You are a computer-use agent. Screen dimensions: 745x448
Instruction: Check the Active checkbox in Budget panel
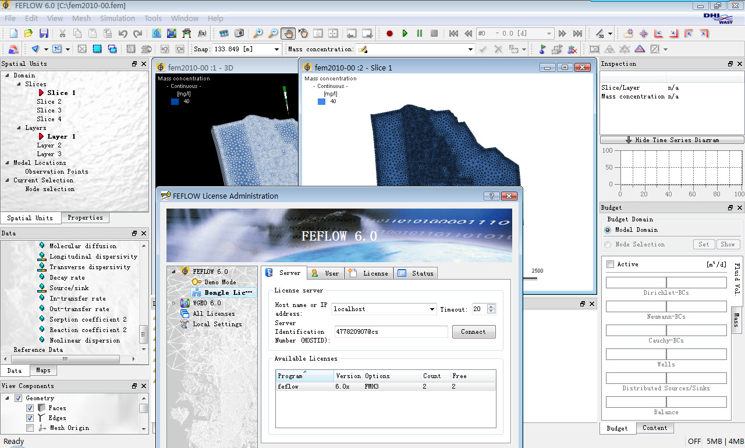(x=610, y=264)
